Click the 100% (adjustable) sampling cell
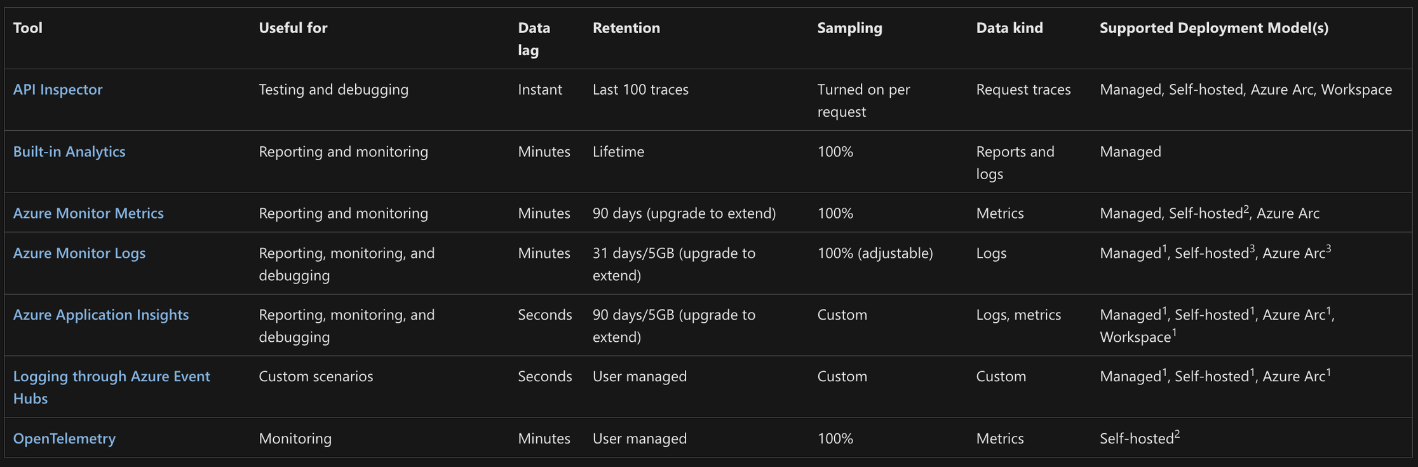This screenshot has width=1418, height=467. tap(875, 254)
